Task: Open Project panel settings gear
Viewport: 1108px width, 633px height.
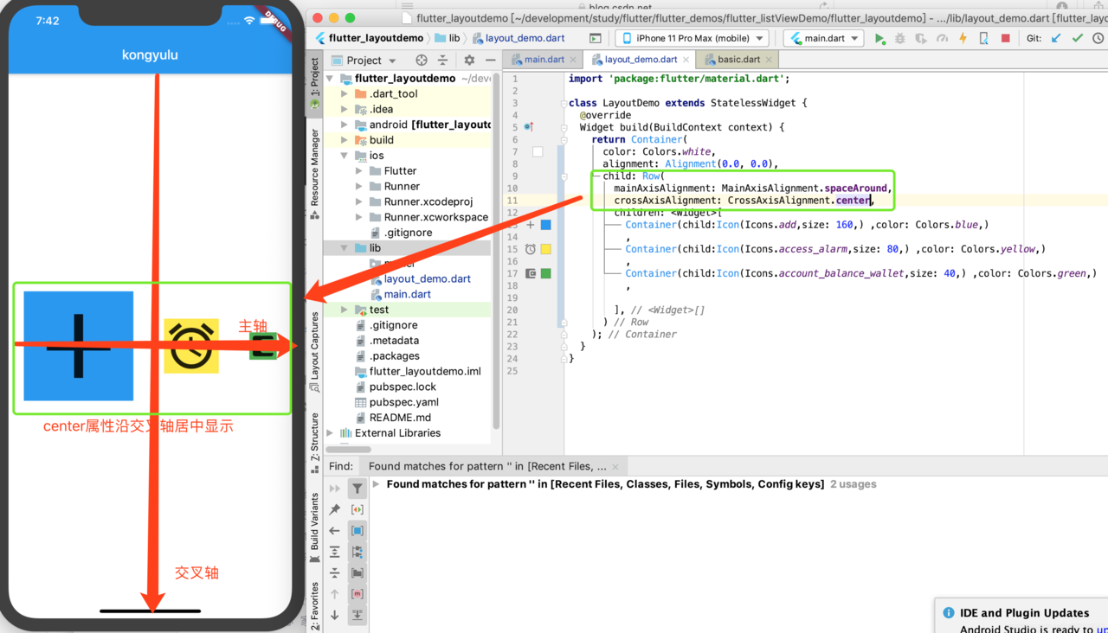Action: click(x=469, y=61)
